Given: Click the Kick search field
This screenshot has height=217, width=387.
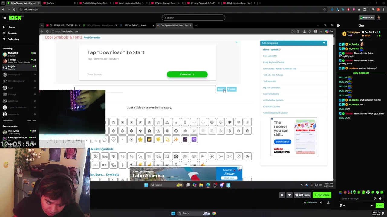Looking at the screenshot, I should tap(193, 18).
